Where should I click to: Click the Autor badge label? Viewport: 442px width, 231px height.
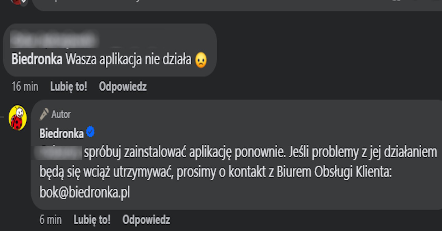[61, 115]
